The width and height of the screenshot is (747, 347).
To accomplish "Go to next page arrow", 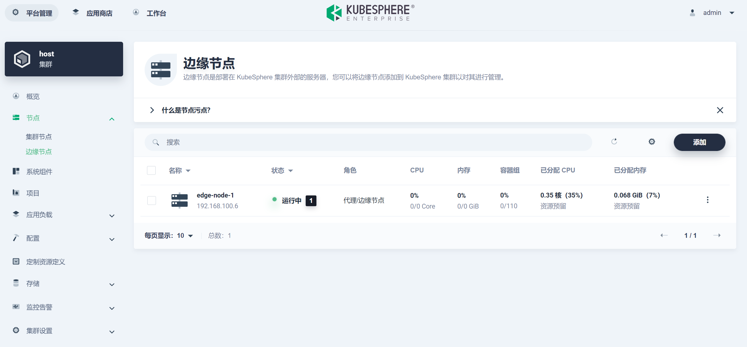I will pos(717,235).
